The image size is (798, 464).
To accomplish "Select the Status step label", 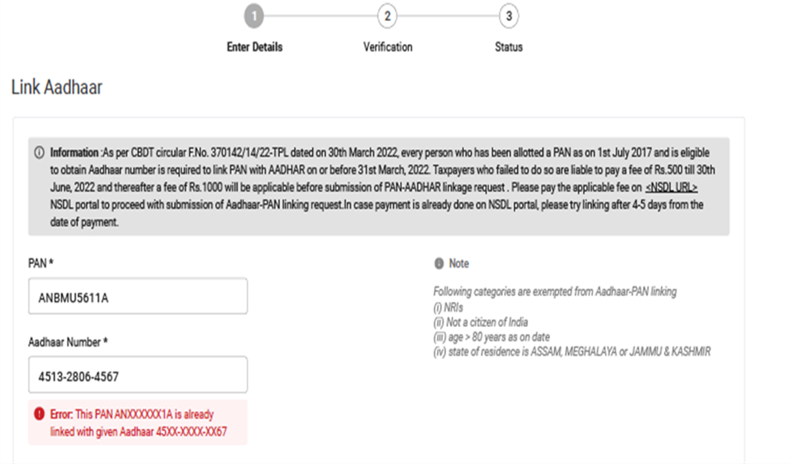I will tap(508, 47).
